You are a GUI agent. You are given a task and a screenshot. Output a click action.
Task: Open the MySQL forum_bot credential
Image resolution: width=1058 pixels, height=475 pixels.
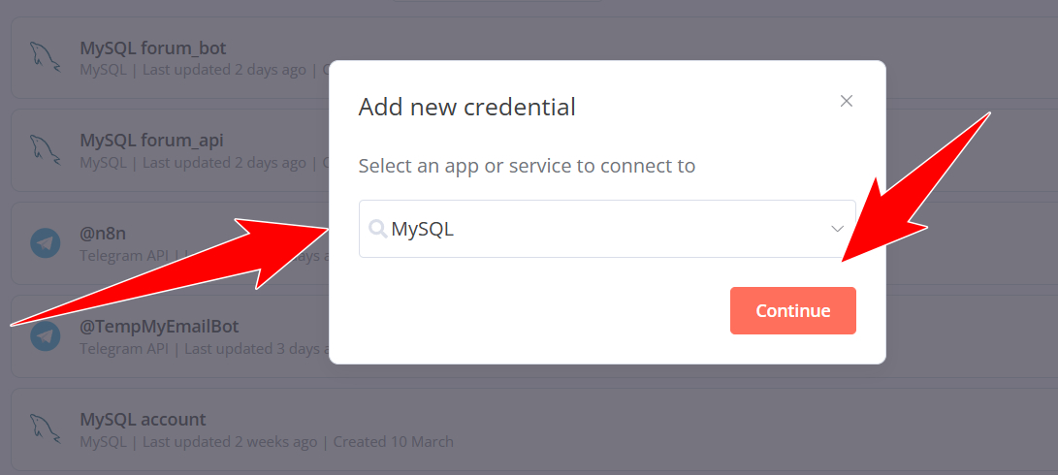[152, 48]
